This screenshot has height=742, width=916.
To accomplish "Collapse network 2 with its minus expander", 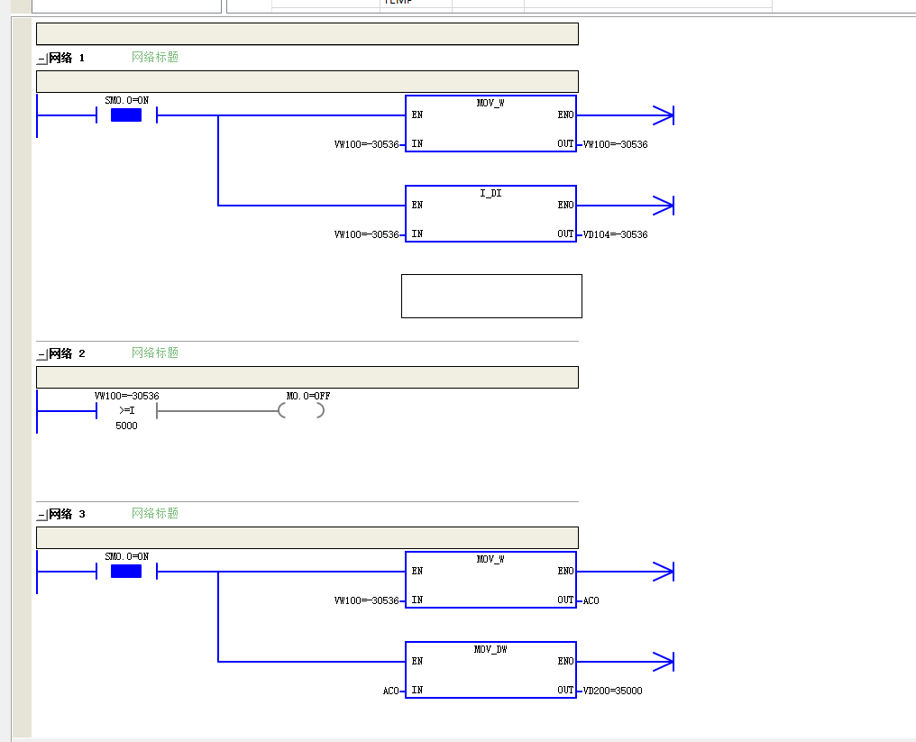I will (x=41, y=354).
